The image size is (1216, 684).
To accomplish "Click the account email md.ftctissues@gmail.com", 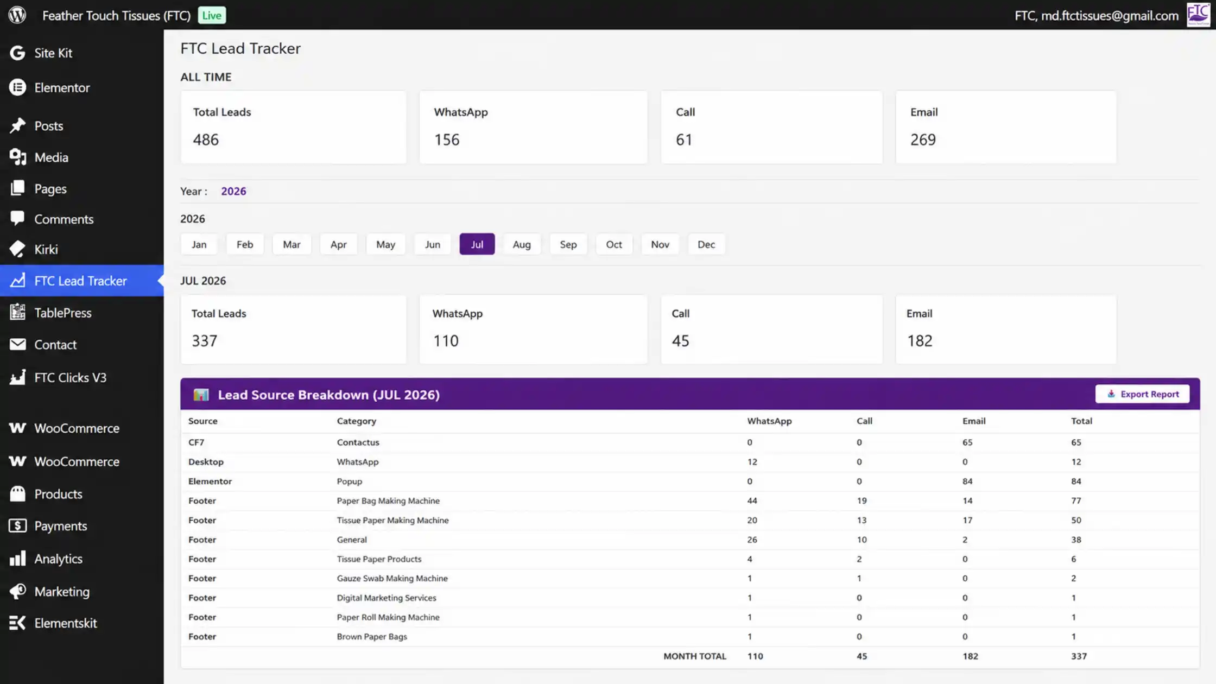I will (x=1110, y=15).
